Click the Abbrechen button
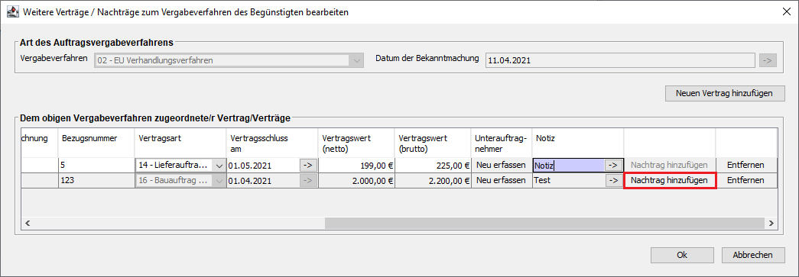The width and height of the screenshot is (799, 277). click(x=752, y=255)
